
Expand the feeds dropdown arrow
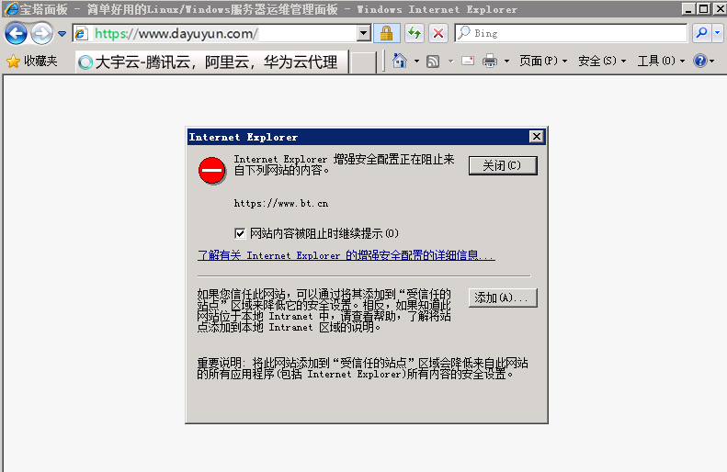tap(450, 62)
